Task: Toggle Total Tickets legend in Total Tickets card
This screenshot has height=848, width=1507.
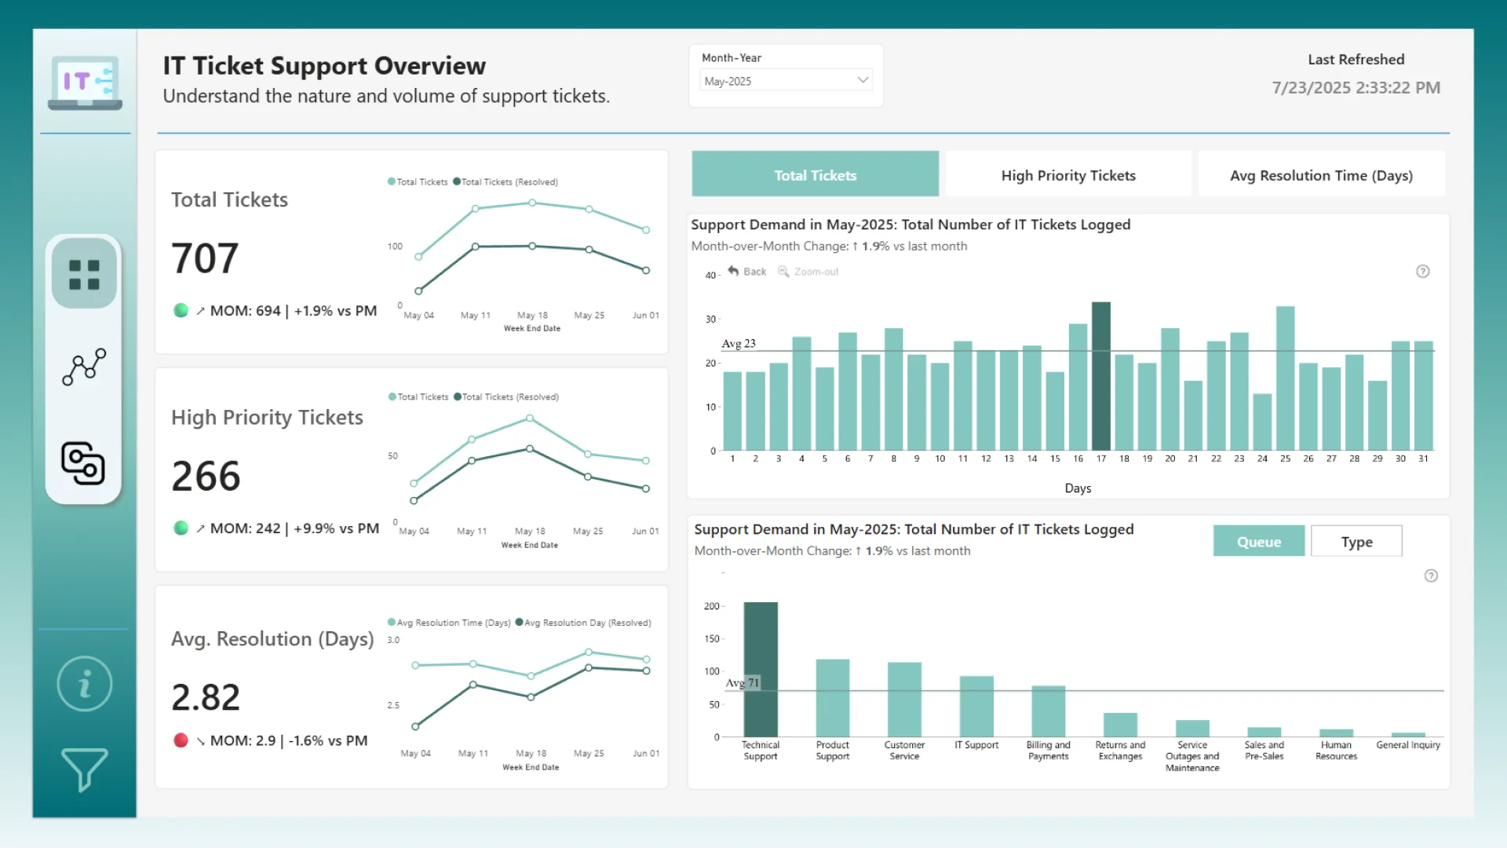Action: [x=418, y=181]
